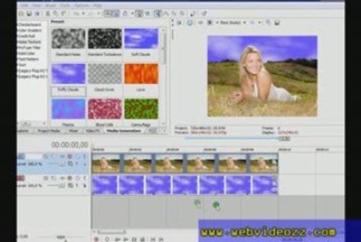Image resolution: width=361 pixels, height=242 pixels.
Task: Click the Record button in transport bar
Action: point(96,239)
